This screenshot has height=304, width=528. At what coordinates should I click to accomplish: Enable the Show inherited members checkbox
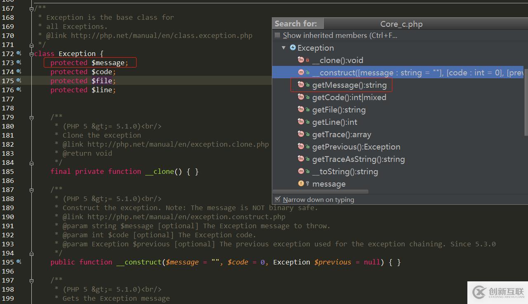point(278,35)
